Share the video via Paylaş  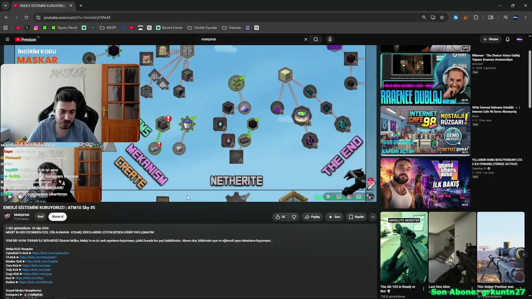point(312,217)
